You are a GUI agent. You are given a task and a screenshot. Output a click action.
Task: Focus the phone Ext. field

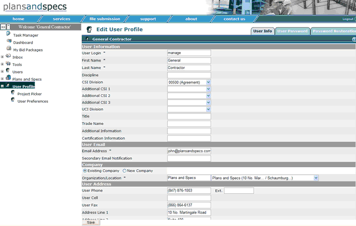[239, 190]
